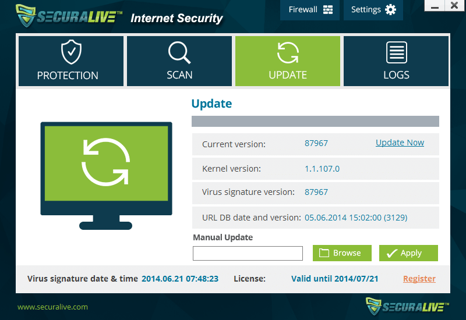
Task: Click the kernel version 1.1.107.0
Action: (x=322, y=169)
